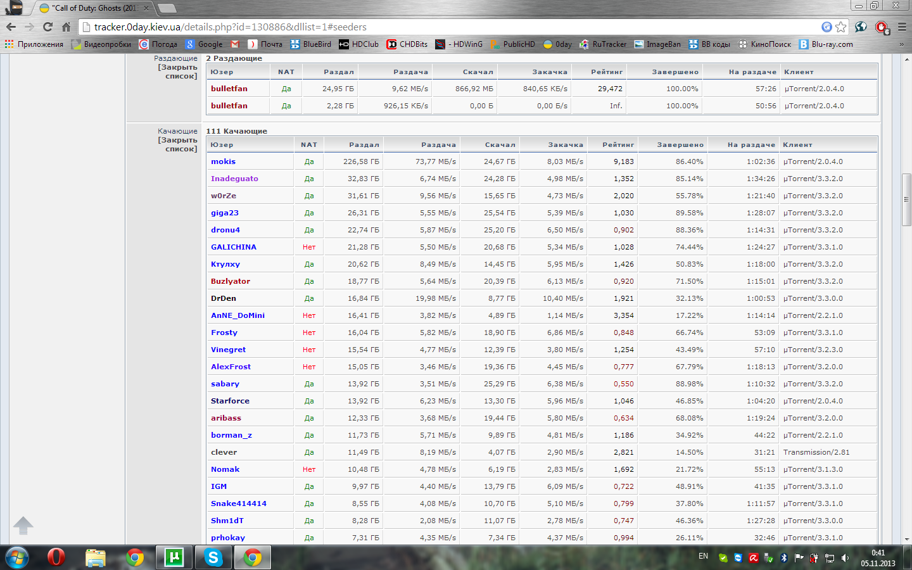Open the BlueBird bookmark
Image resolution: width=912 pixels, height=570 pixels.
[311, 44]
